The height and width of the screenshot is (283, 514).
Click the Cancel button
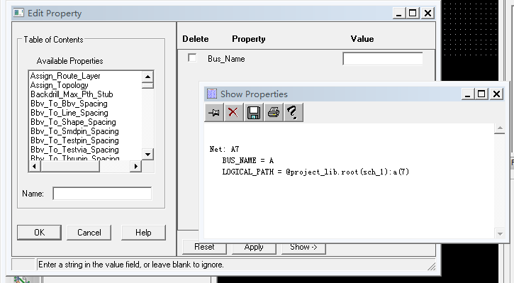[x=89, y=233]
